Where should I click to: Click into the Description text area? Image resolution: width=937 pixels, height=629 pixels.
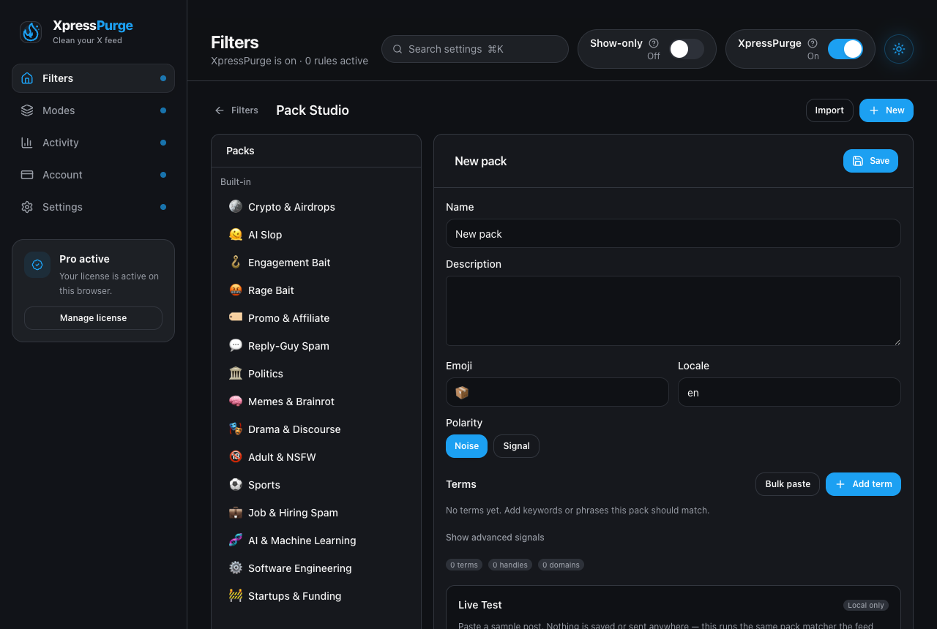(x=673, y=311)
